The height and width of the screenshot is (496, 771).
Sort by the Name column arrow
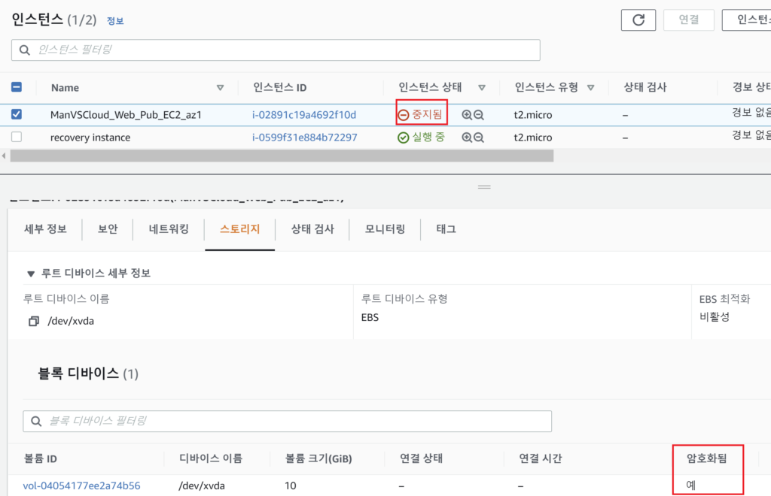(x=220, y=87)
